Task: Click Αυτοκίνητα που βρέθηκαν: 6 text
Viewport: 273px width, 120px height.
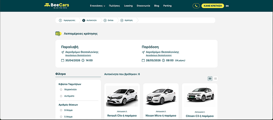Action: point(122,74)
